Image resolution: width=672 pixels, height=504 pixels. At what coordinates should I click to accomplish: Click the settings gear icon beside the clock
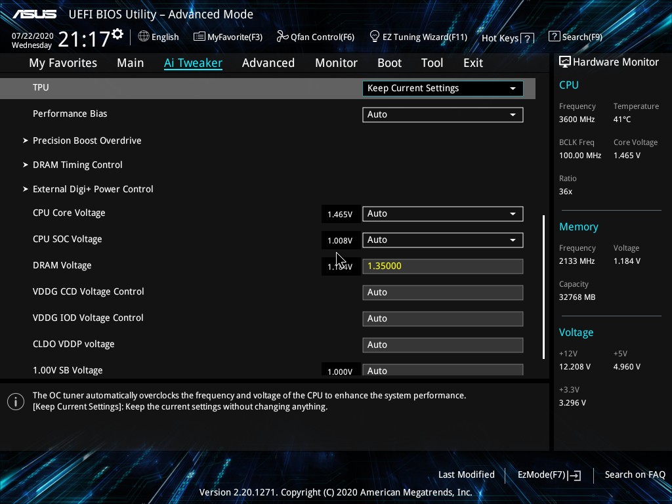(x=117, y=33)
